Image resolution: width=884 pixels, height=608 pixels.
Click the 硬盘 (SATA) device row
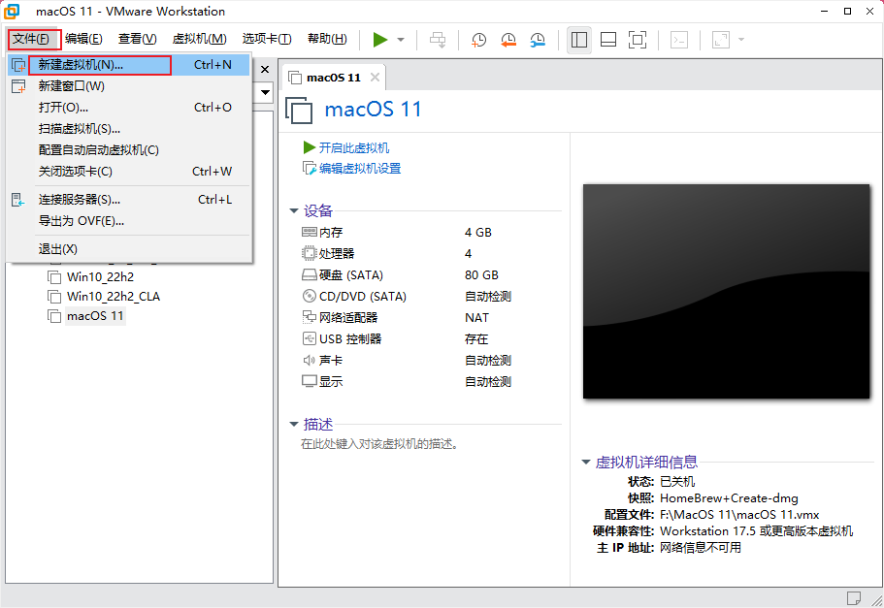[431, 275]
